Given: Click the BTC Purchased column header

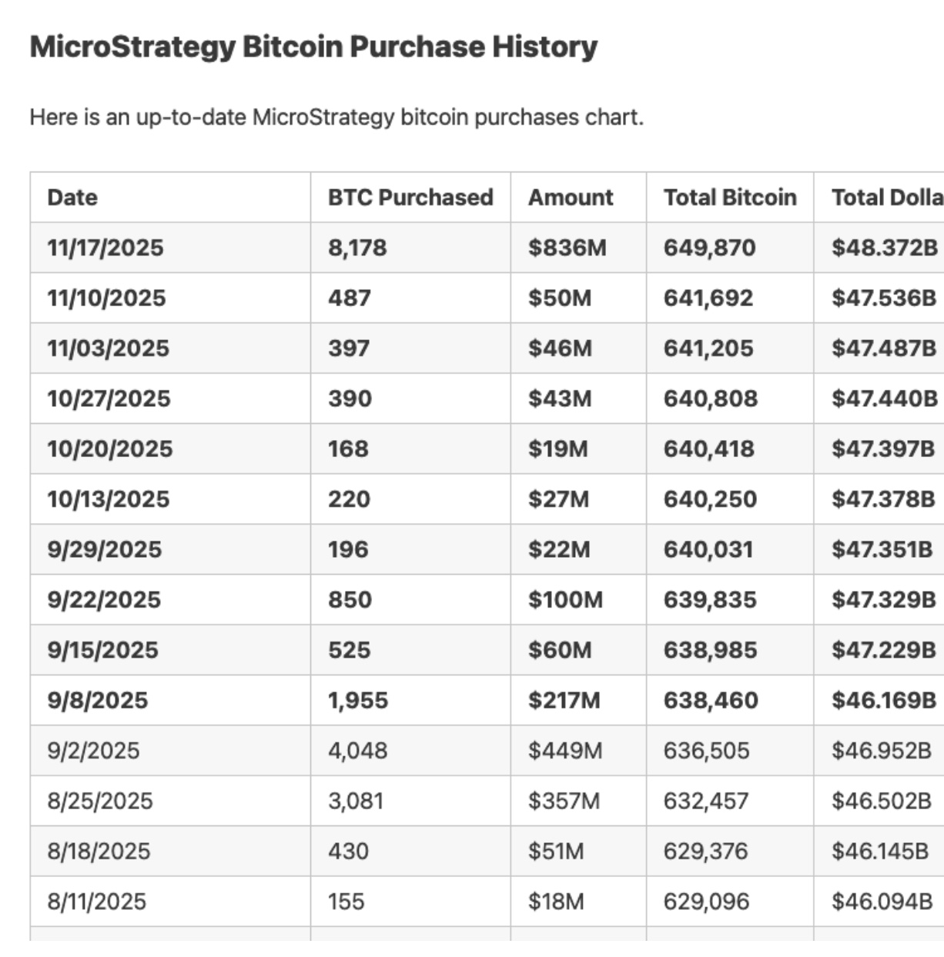Looking at the screenshot, I should click(410, 198).
